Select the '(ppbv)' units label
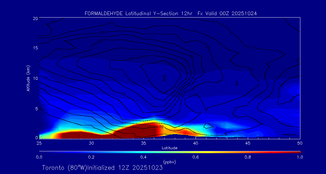The height and width of the screenshot is (174, 326). click(x=169, y=162)
